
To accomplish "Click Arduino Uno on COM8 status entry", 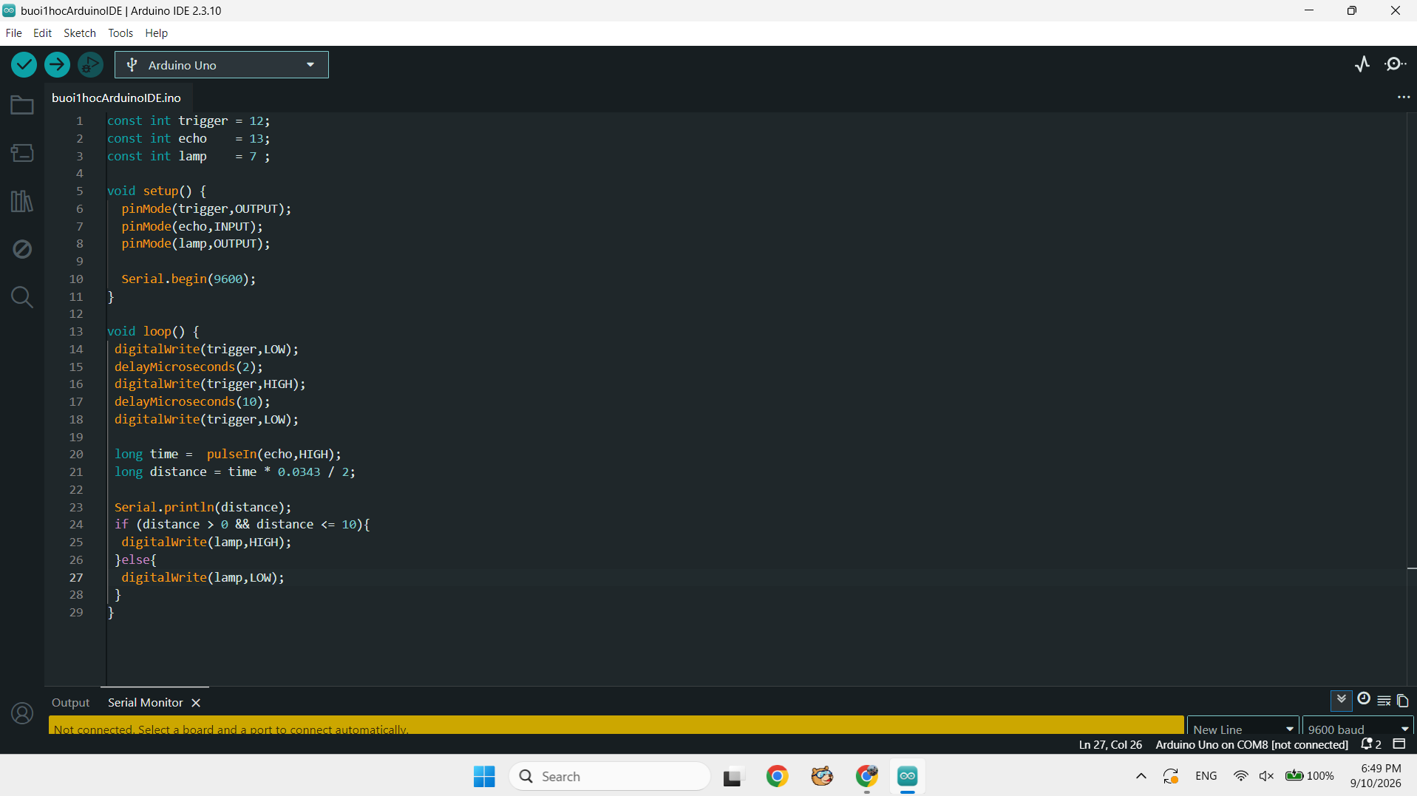I will (1251, 745).
